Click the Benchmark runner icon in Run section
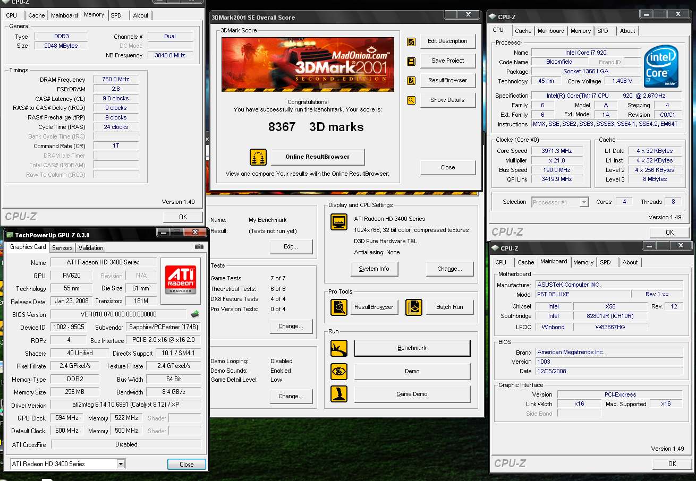Screen dimensions: 696x481 click(339, 348)
